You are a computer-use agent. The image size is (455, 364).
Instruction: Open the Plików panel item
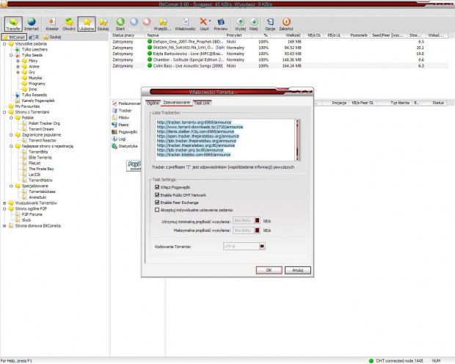120,117
